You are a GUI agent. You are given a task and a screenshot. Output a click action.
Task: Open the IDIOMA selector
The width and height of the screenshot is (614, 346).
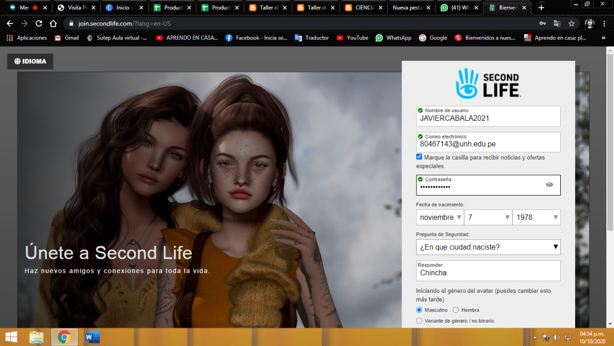(30, 61)
